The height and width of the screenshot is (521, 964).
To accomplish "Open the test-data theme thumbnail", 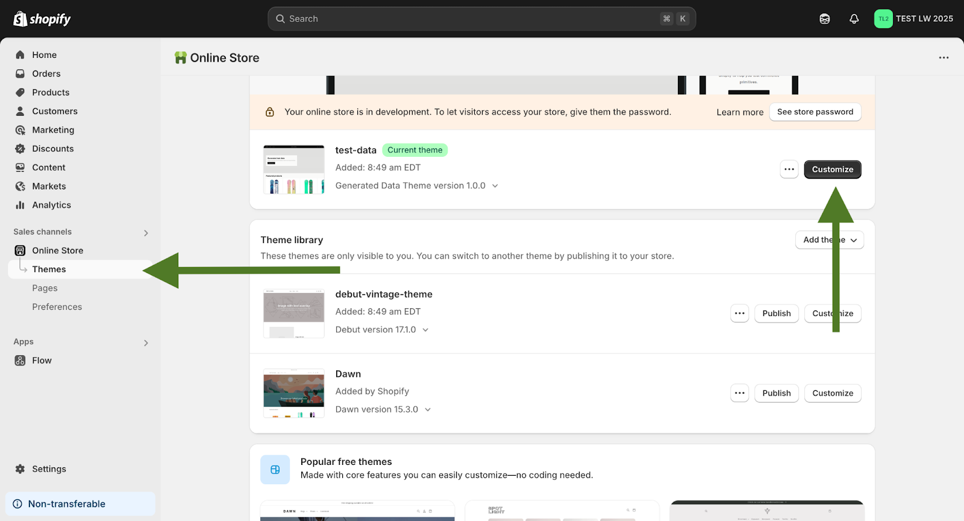I will pos(294,169).
